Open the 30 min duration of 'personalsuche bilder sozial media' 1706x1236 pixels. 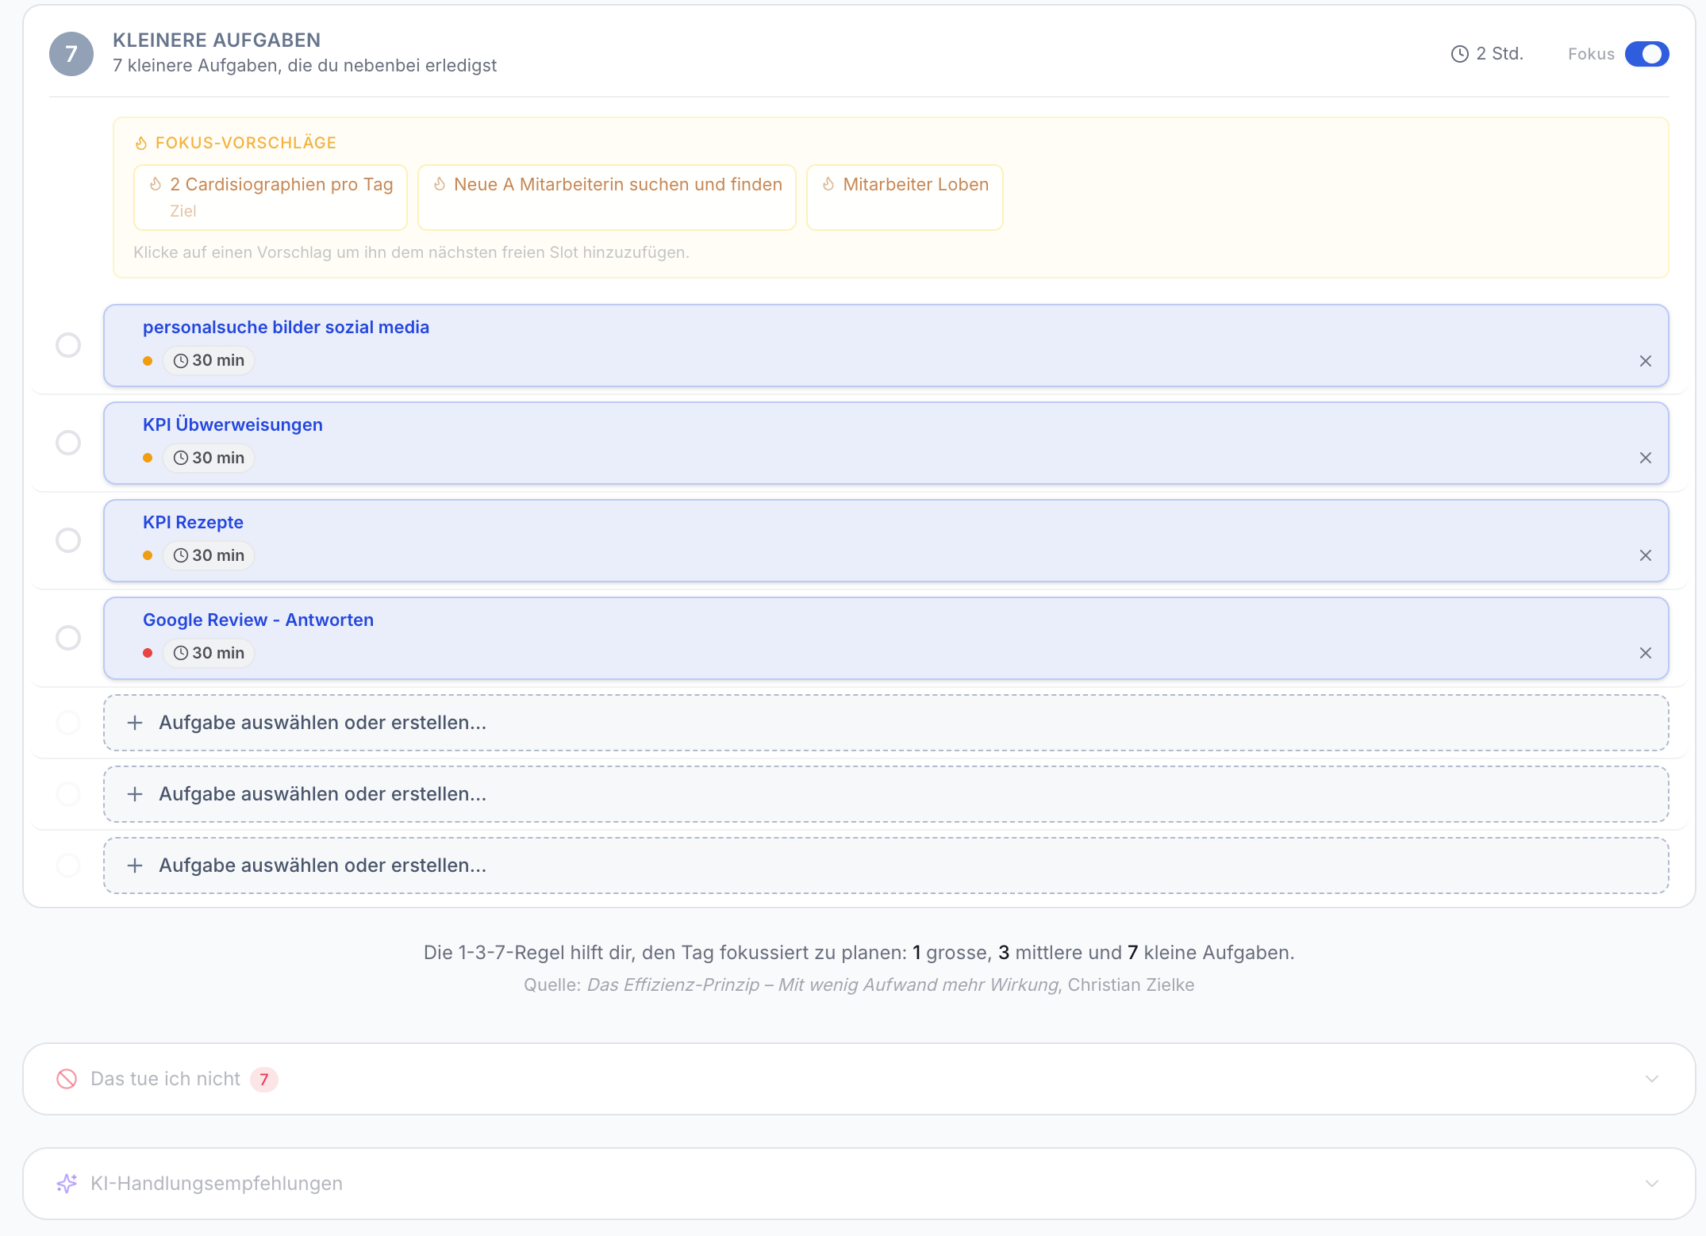209,360
